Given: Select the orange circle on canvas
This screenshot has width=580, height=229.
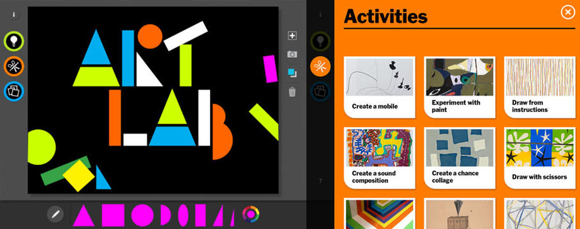Looking at the screenshot, I should pyautogui.click(x=150, y=36).
